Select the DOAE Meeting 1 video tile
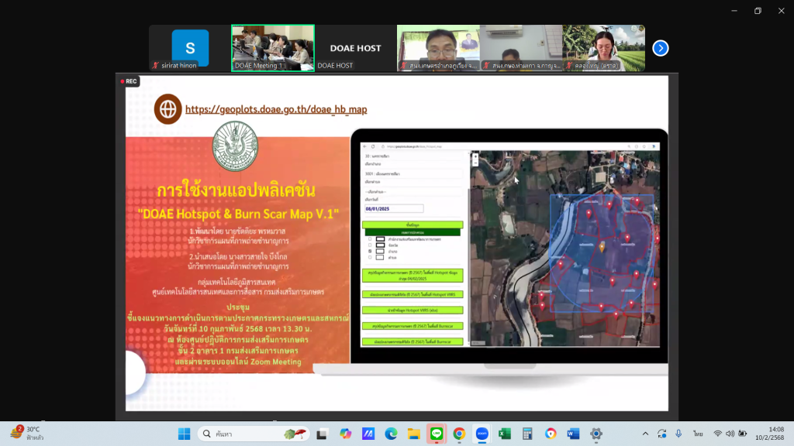The height and width of the screenshot is (446, 794). (x=273, y=48)
